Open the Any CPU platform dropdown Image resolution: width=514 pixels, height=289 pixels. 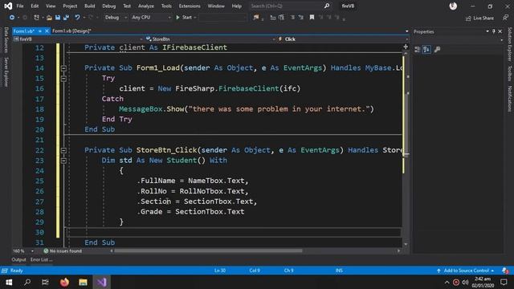click(151, 18)
